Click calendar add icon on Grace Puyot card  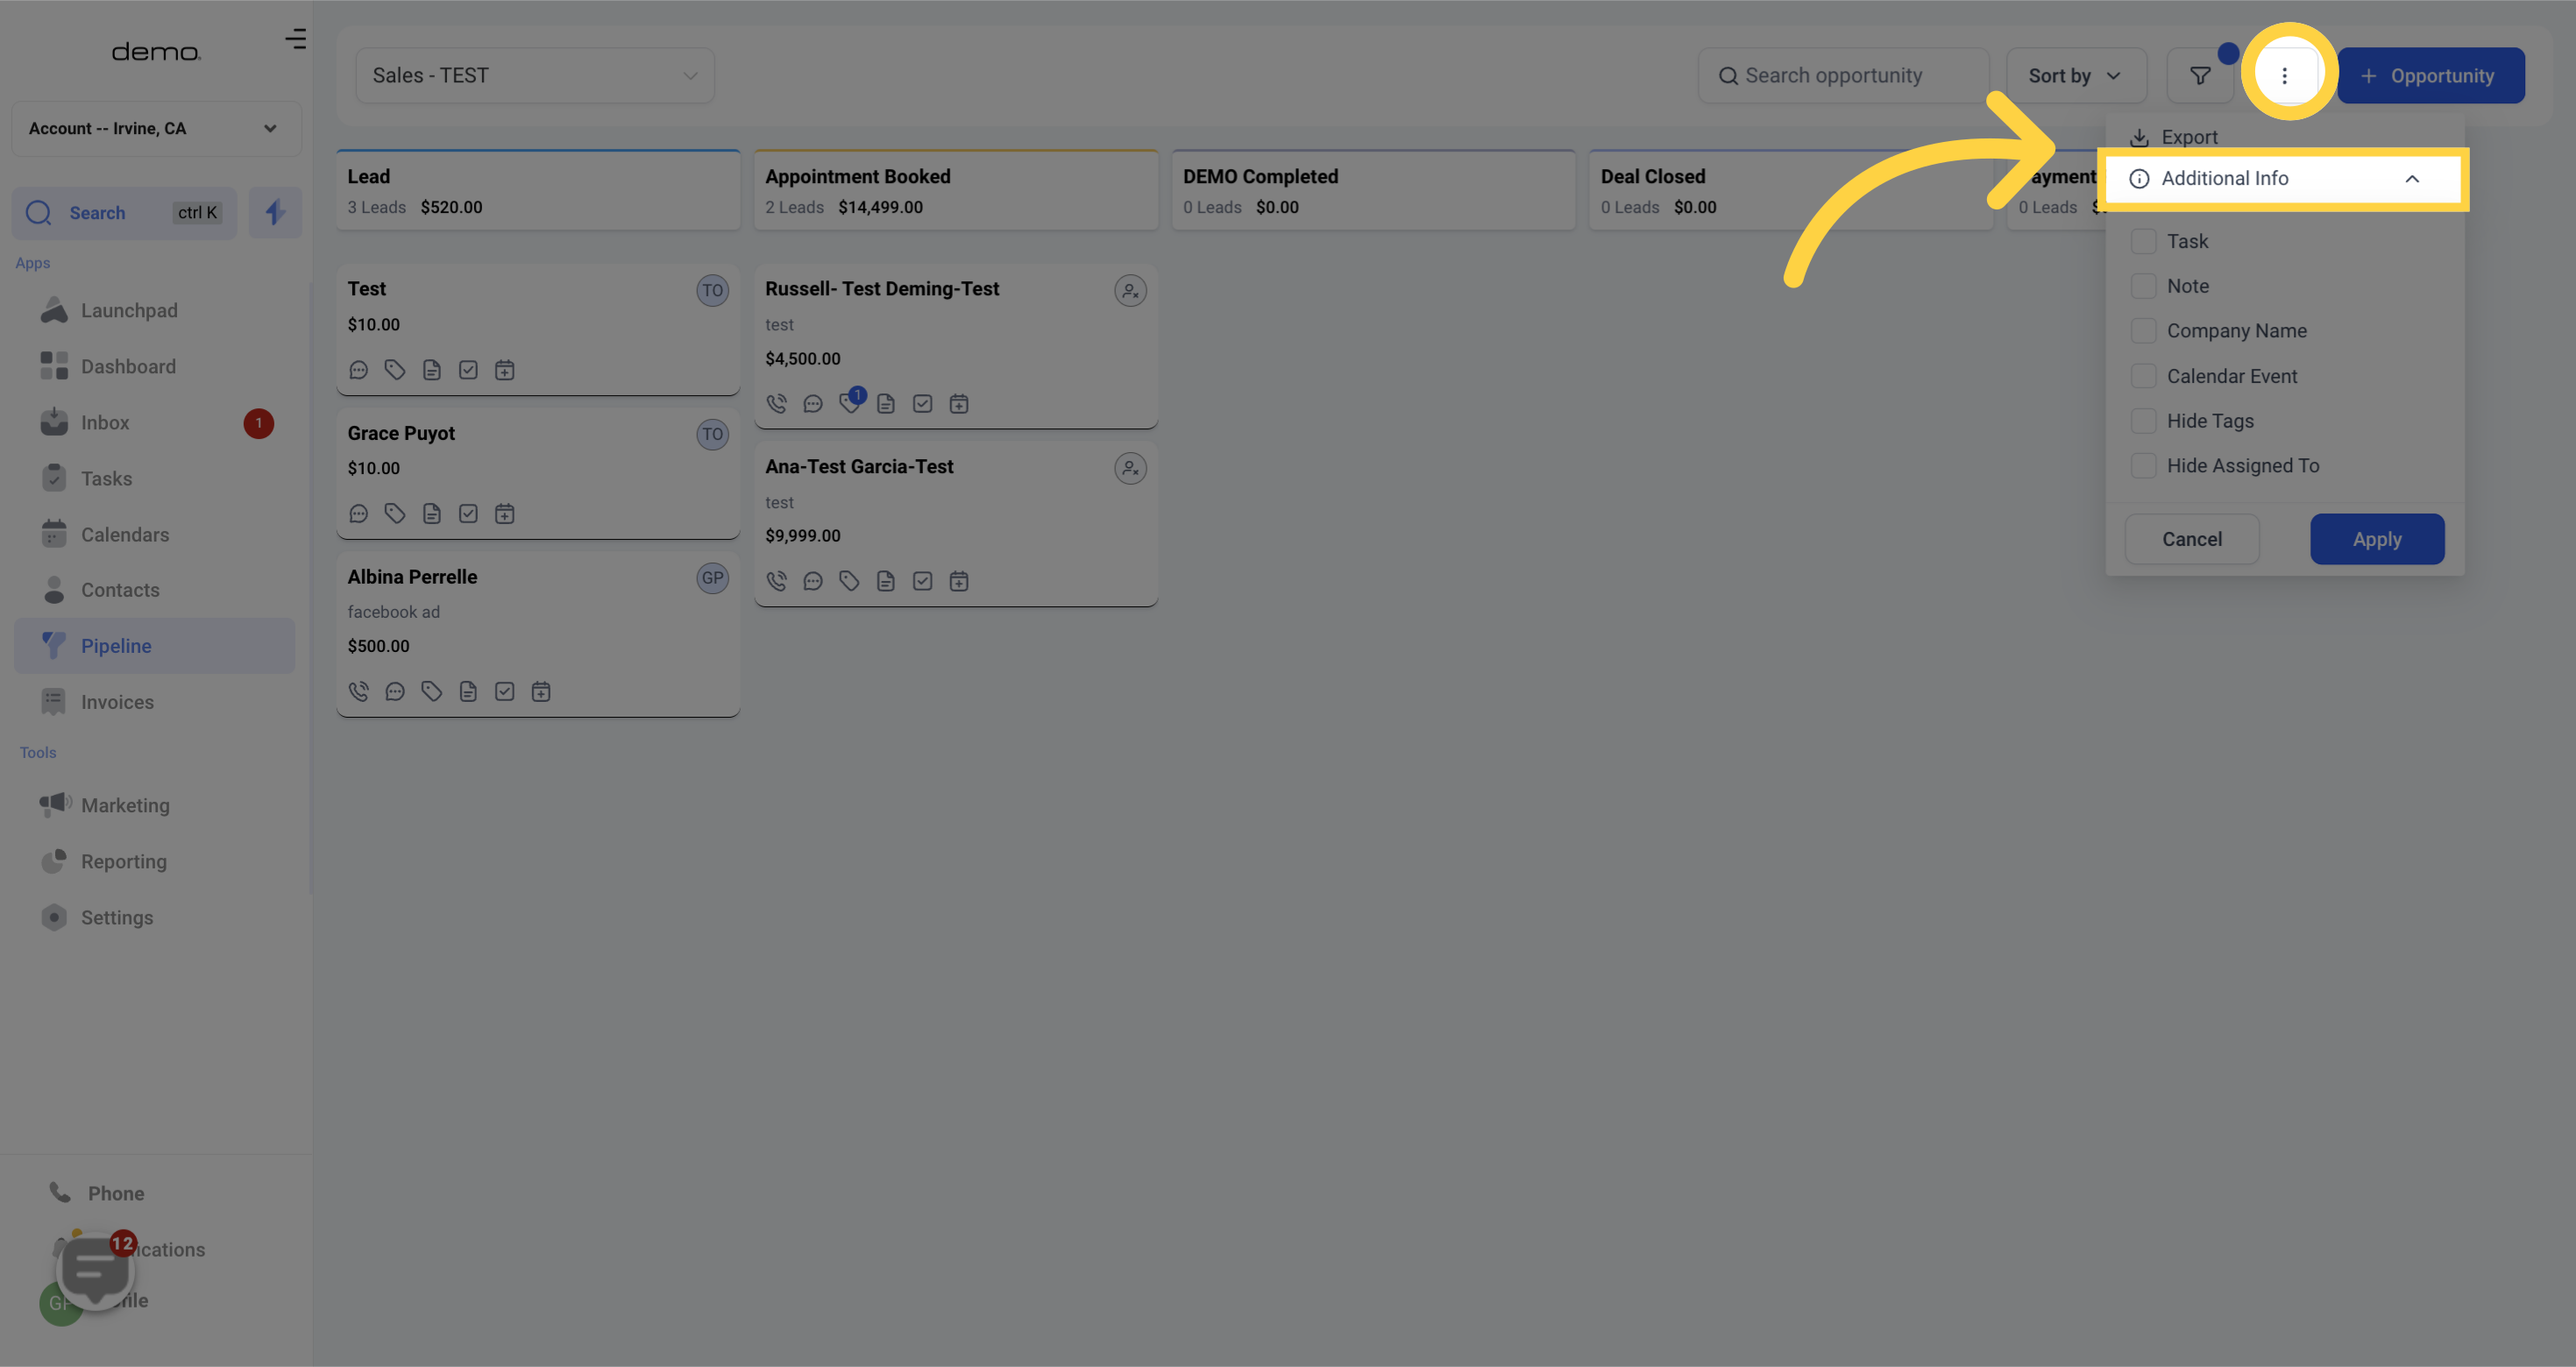tap(504, 514)
